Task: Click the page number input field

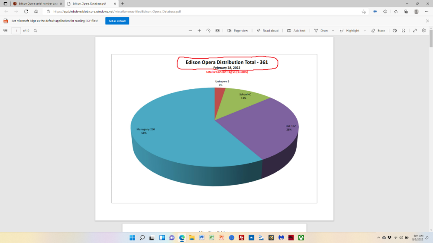Action: click(x=16, y=31)
